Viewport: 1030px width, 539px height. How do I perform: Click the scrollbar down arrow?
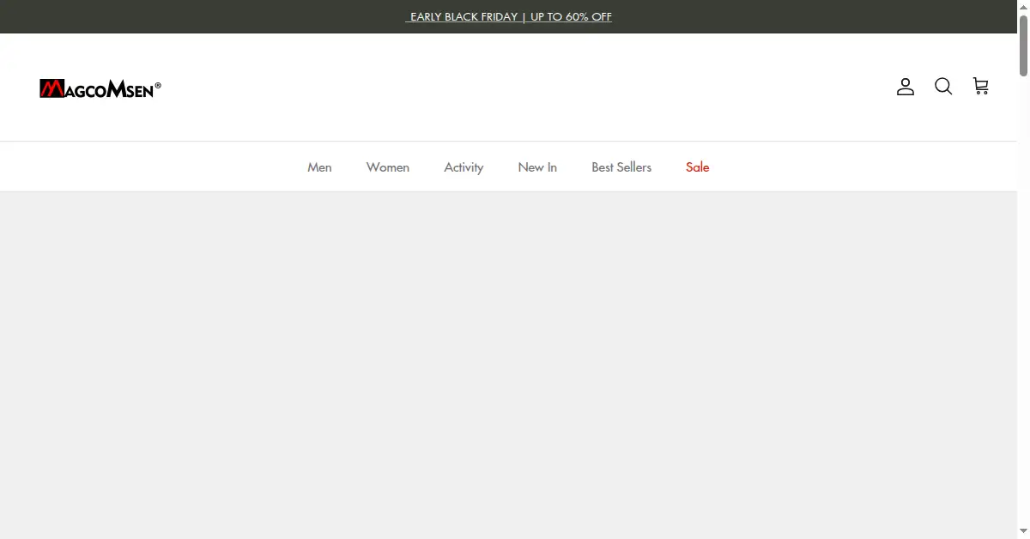click(x=1023, y=532)
